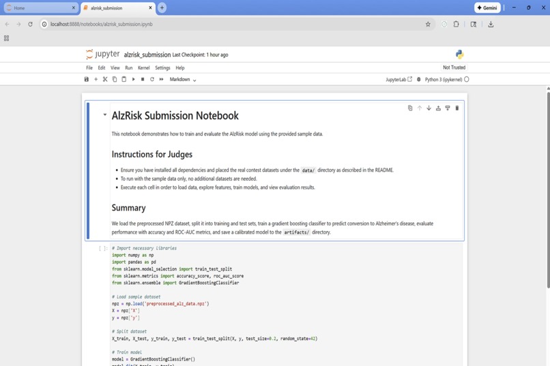Duplicate the markdown cell icon

click(410, 108)
